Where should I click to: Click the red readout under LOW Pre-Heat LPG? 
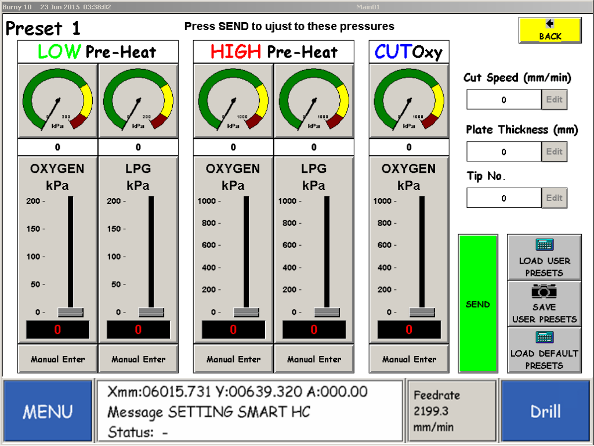pos(138,330)
